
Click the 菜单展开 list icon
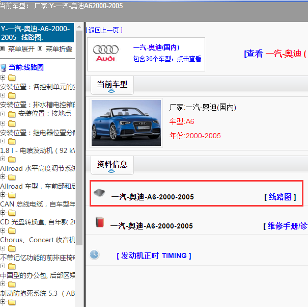3,48
